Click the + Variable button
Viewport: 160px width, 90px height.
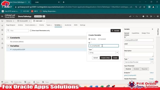click(115, 30)
